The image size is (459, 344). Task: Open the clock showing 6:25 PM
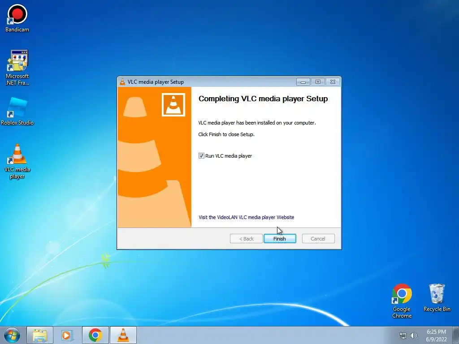[x=436, y=335]
